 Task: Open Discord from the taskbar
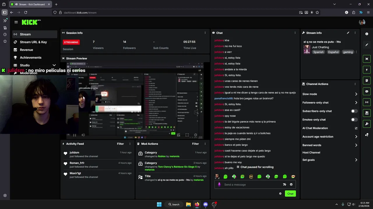coord(205,204)
